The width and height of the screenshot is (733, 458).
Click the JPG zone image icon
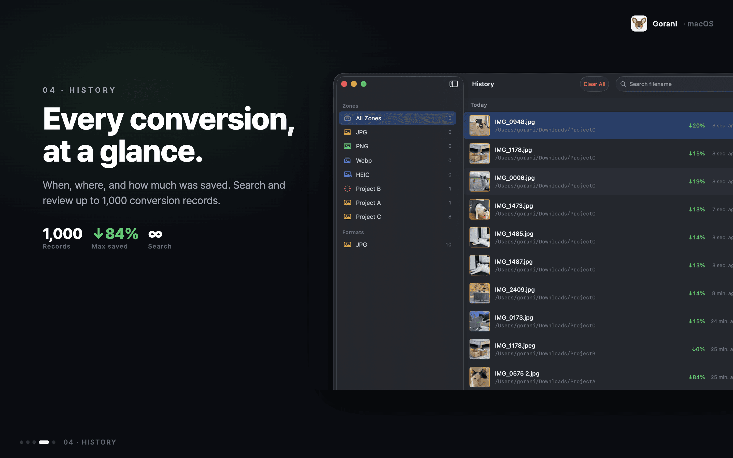click(347, 132)
